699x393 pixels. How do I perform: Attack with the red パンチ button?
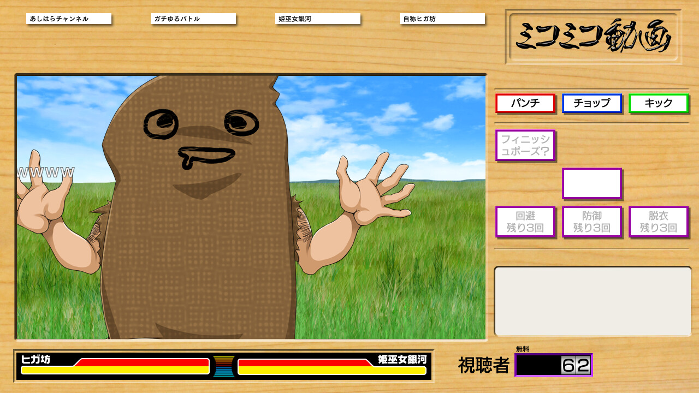525,103
